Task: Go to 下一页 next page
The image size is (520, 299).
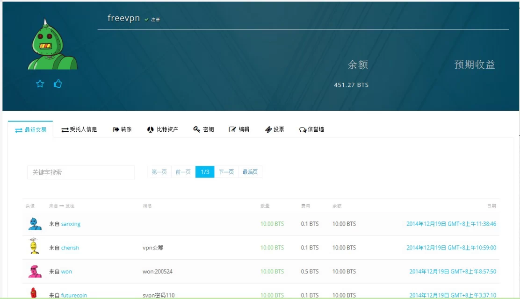Action: pyautogui.click(x=226, y=172)
